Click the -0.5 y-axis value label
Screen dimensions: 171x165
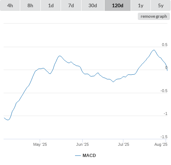pos(164,91)
